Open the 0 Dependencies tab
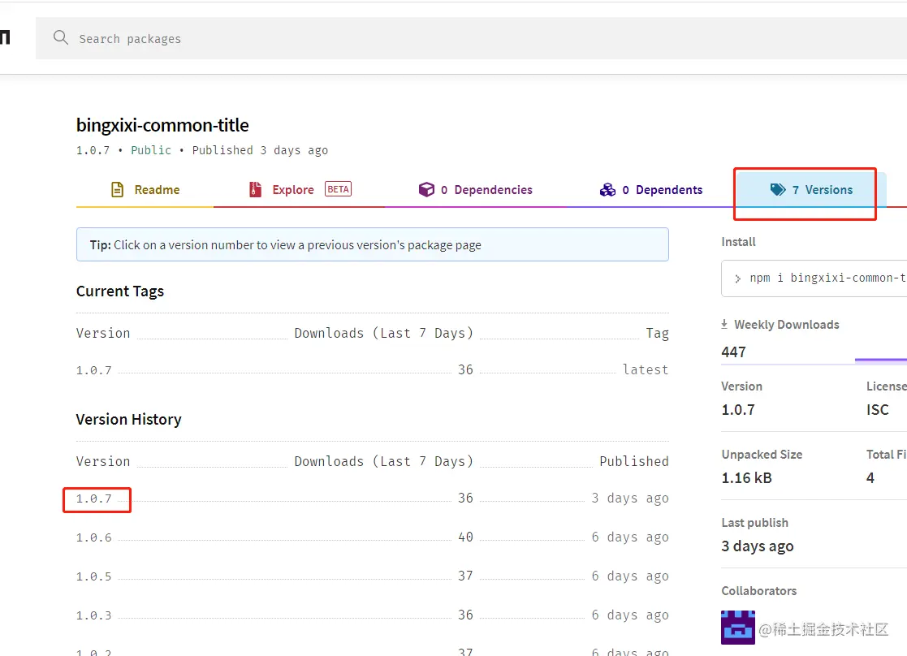The image size is (907, 656). pyautogui.click(x=476, y=190)
